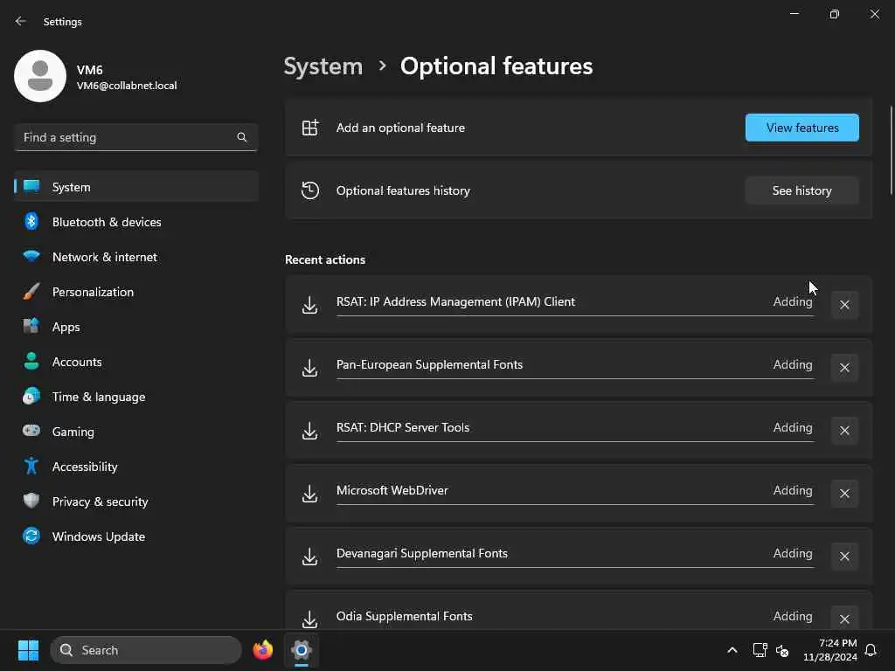Viewport: 895px width, 671px height.
Task: Click the search magnifier icon in Find a setting
Action: coord(242,137)
